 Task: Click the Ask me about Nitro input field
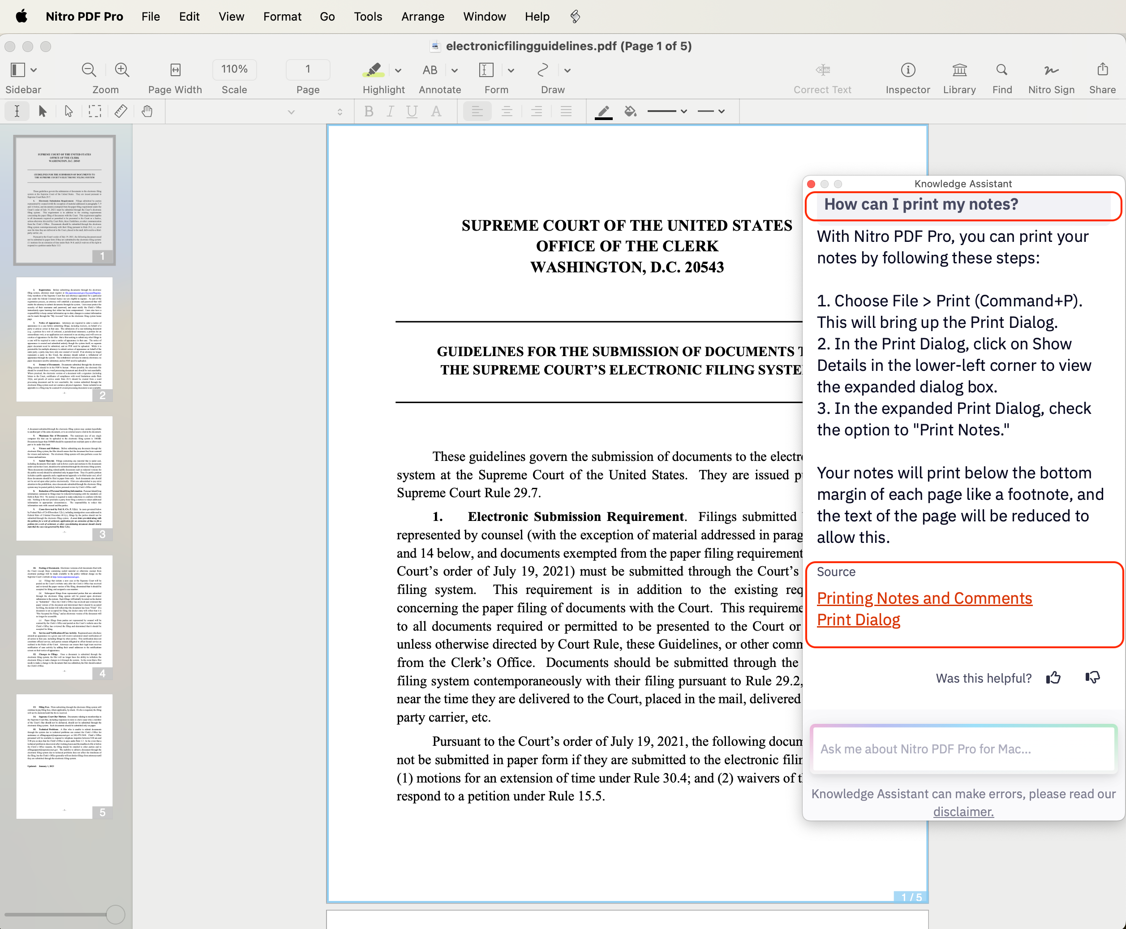coord(963,749)
